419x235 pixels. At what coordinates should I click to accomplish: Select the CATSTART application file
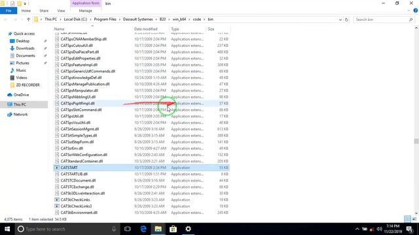pyautogui.click(x=141, y=168)
